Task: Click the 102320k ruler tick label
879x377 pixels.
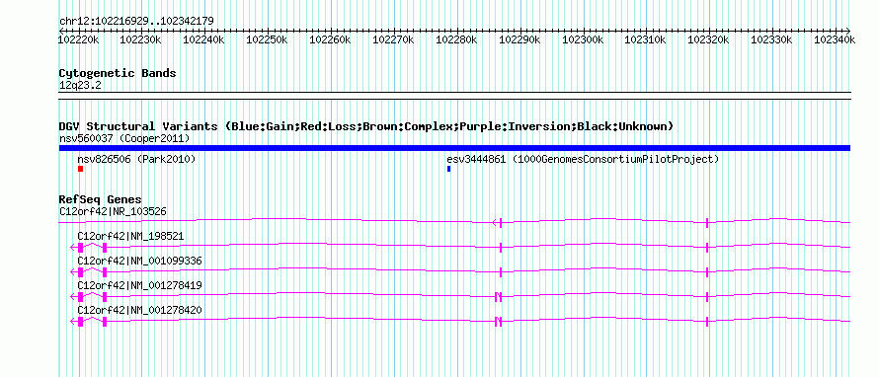Action: click(708, 39)
